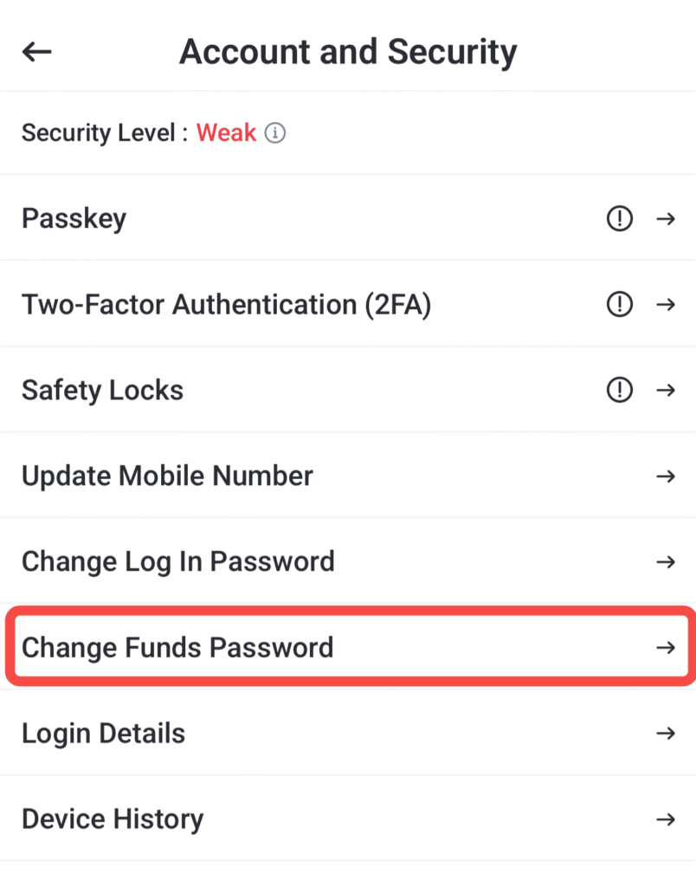This screenshot has height=887, width=696.
Task: Open the Passkey menu item
Action: (74, 218)
